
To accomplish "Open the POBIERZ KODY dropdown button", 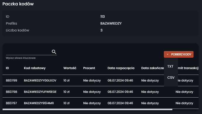I will [x=179, y=54].
